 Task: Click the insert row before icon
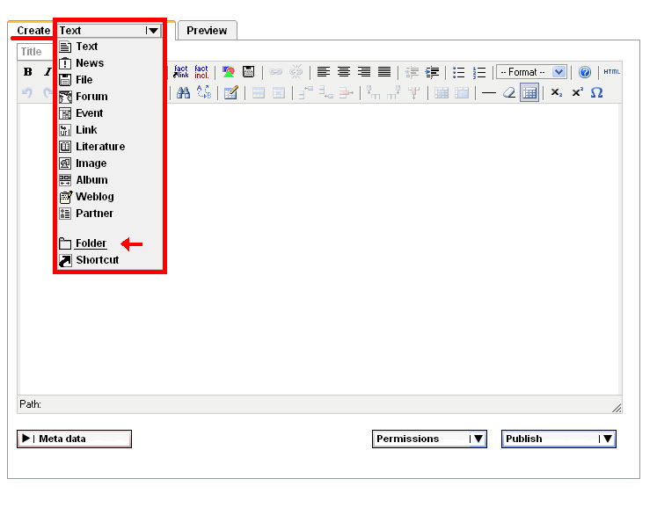pyautogui.click(x=306, y=92)
